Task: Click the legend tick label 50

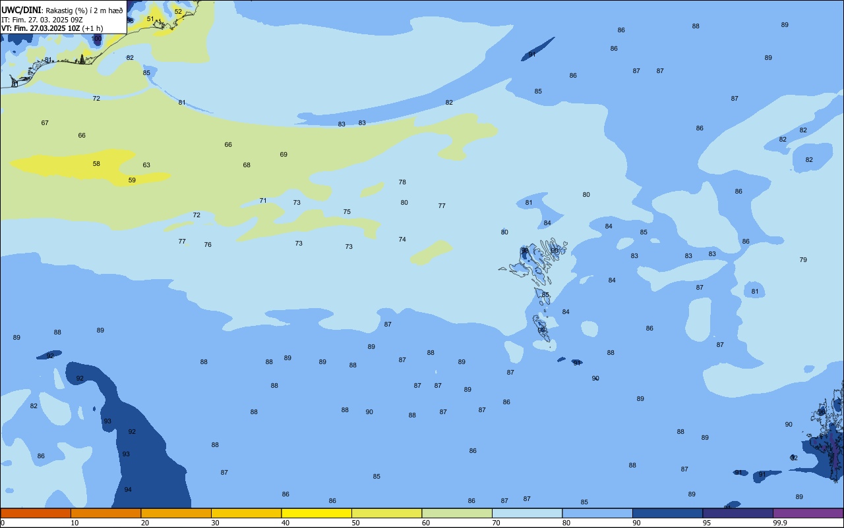Action: (355, 523)
